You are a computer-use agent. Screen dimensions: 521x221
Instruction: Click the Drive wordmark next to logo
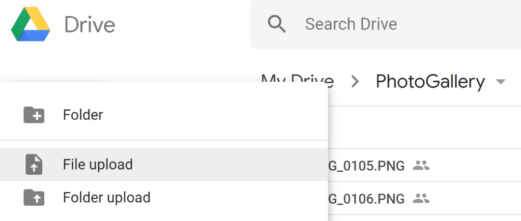[90, 25]
